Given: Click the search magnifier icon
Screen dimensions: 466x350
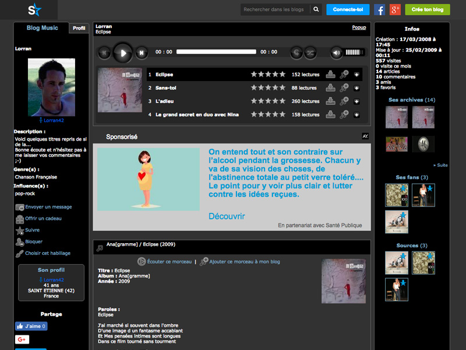Looking at the screenshot, I should pos(316,9).
